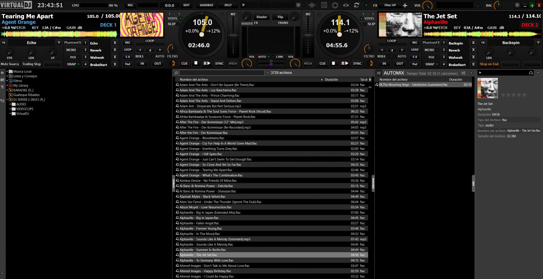Sort by Nombre del archivo column
Viewport: 543px width, 279px height.
[x=194, y=79]
